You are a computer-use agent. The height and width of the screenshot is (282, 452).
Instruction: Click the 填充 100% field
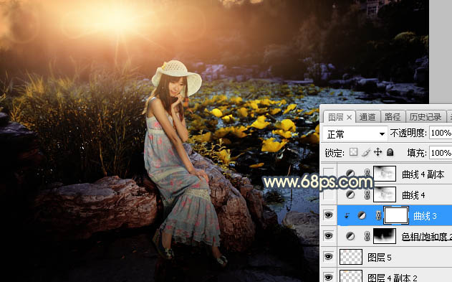coord(441,153)
